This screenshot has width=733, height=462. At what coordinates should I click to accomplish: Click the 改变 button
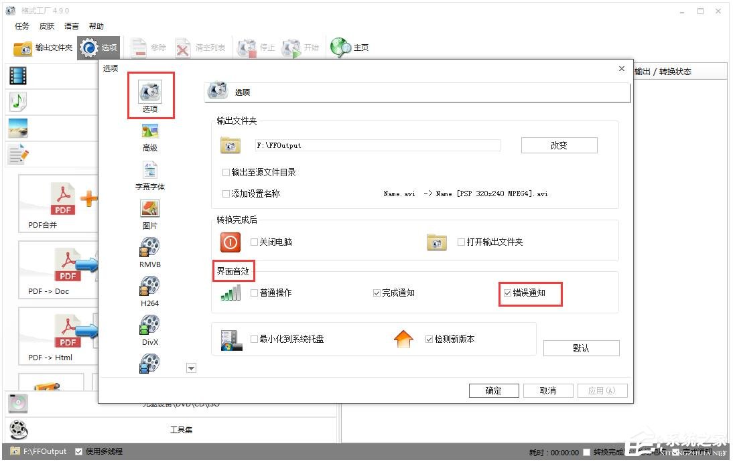coord(559,145)
